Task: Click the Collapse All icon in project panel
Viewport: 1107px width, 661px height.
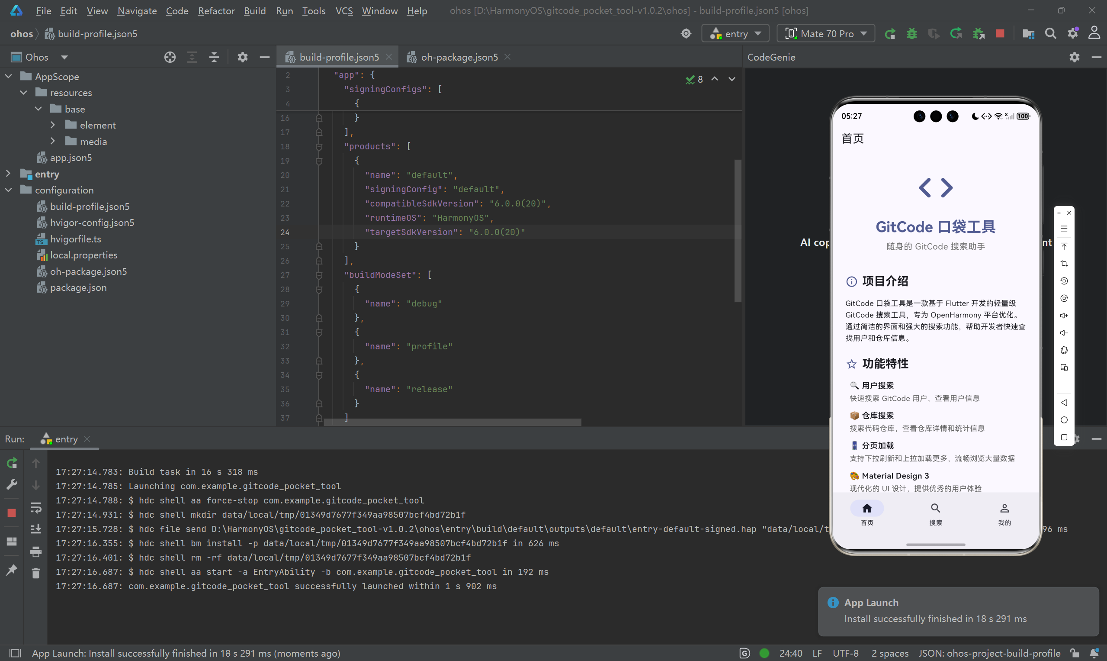Action: [214, 57]
